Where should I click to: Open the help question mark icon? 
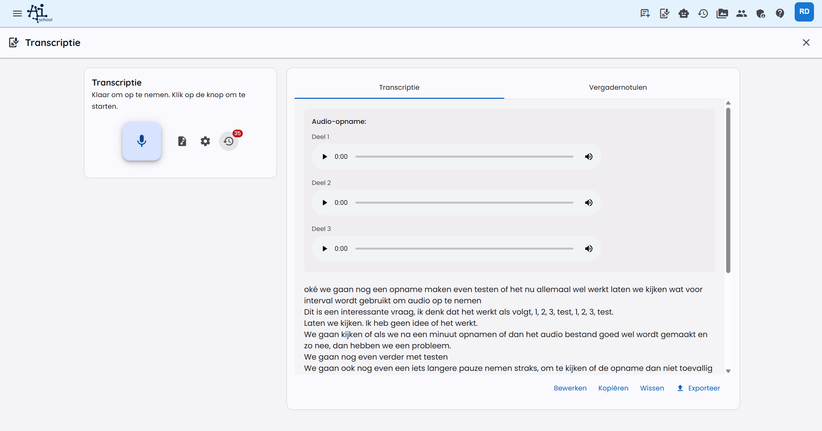point(781,13)
